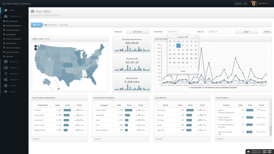Select January 1 in the date picker
The height and width of the screenshot is (154, 274).
pyautogui.click(x=178, y=46)
